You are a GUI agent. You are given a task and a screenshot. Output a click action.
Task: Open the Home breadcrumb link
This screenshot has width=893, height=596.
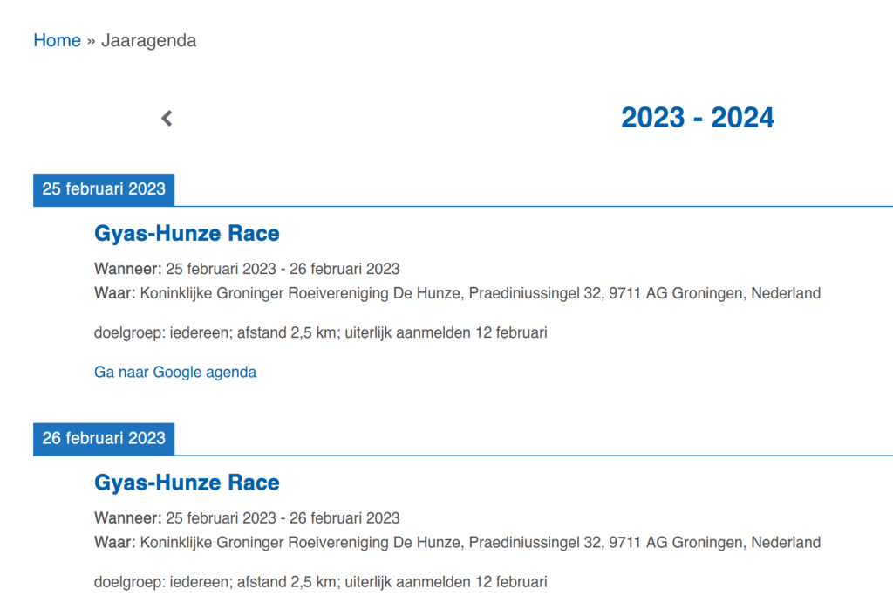click(57, 40)
